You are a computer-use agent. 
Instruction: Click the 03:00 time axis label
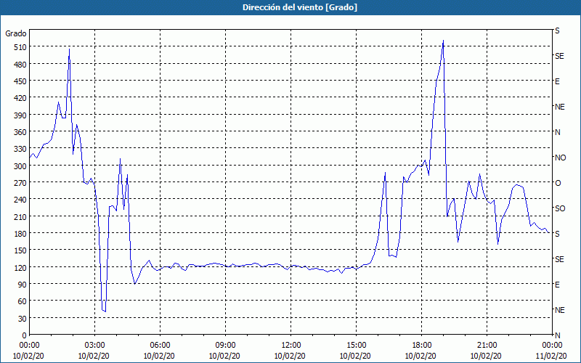tap(94, 346)
